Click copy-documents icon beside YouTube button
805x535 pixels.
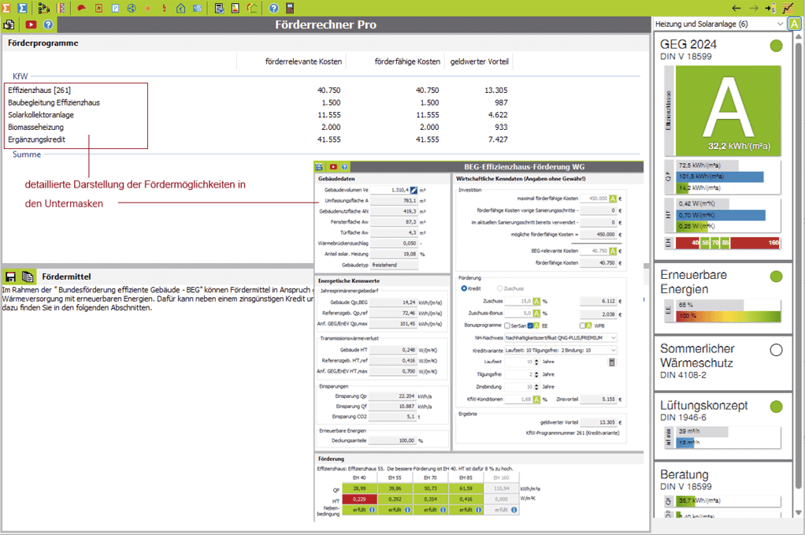pos(9,24)
